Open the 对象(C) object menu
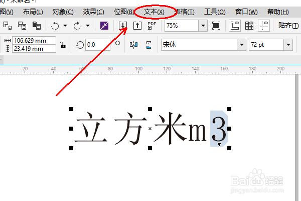This screenshot has height=201, width=301. [x=63, y=12]
